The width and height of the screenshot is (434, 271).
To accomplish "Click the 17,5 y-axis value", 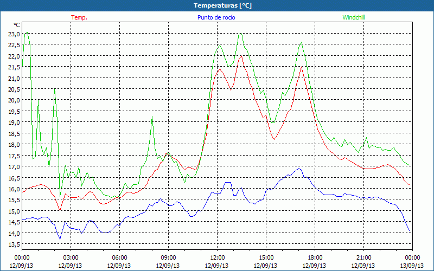I will pos(15,156).
